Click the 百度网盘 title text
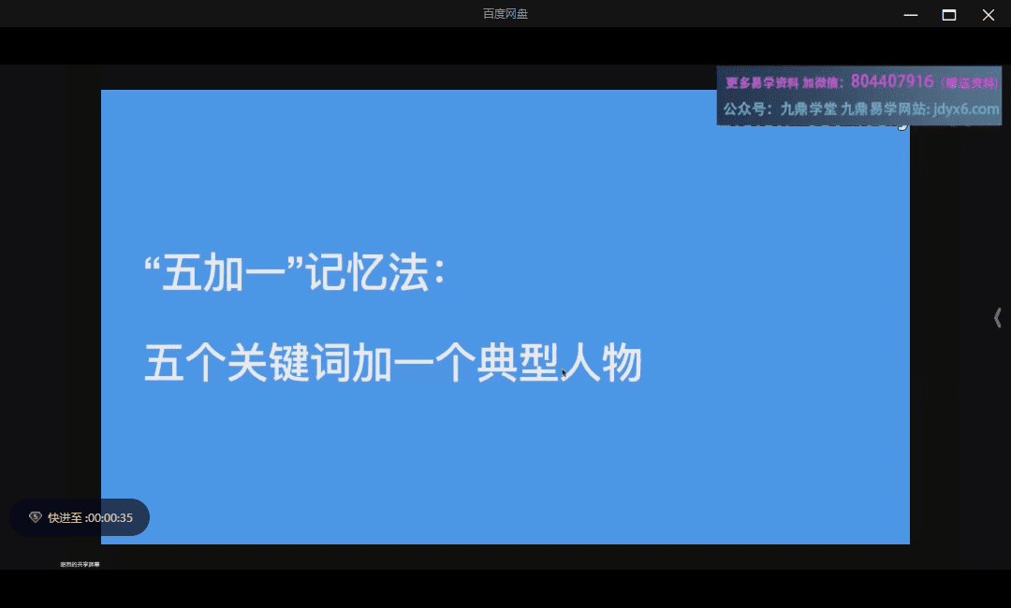Viewport: 1011px width, 608px height. (x=505, y=14)
